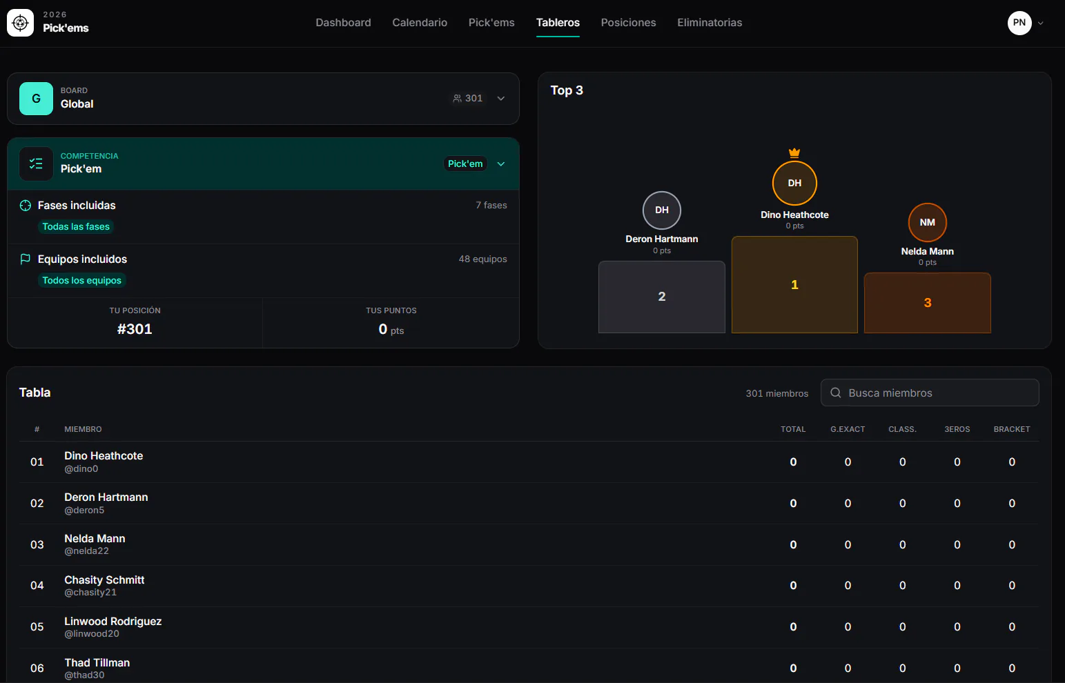This screenshot has width=1065, height=683.
Task: Click the @nelda22 username
Action: [x=86, y=551]
